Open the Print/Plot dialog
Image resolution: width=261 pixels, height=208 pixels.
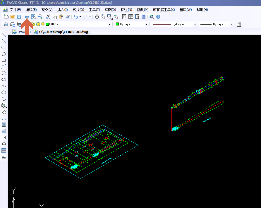tap(27, 17)
